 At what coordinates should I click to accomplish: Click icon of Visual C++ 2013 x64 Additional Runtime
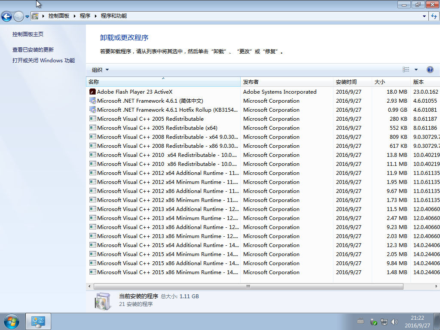93,209
